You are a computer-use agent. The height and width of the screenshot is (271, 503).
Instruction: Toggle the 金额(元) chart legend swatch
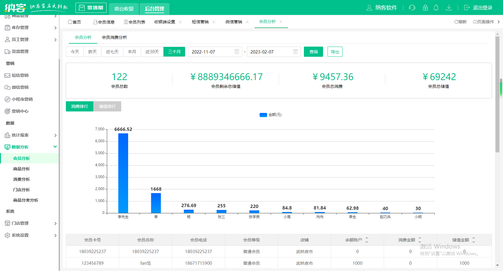[x=263, y=115]
